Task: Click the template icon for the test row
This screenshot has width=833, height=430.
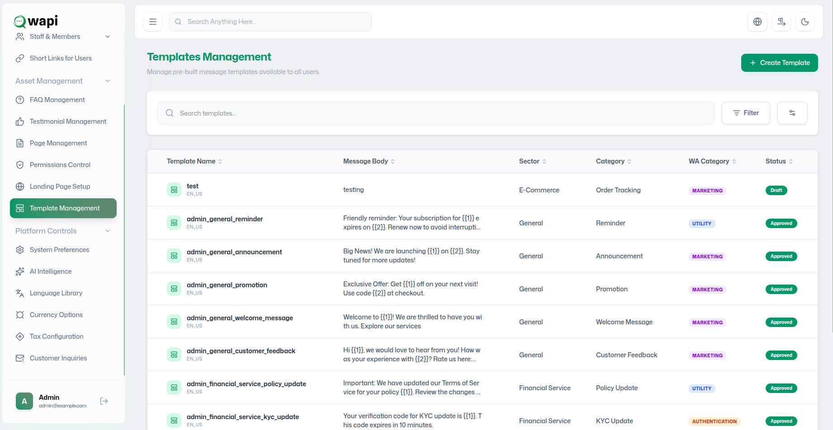Action: coord(174,190)
